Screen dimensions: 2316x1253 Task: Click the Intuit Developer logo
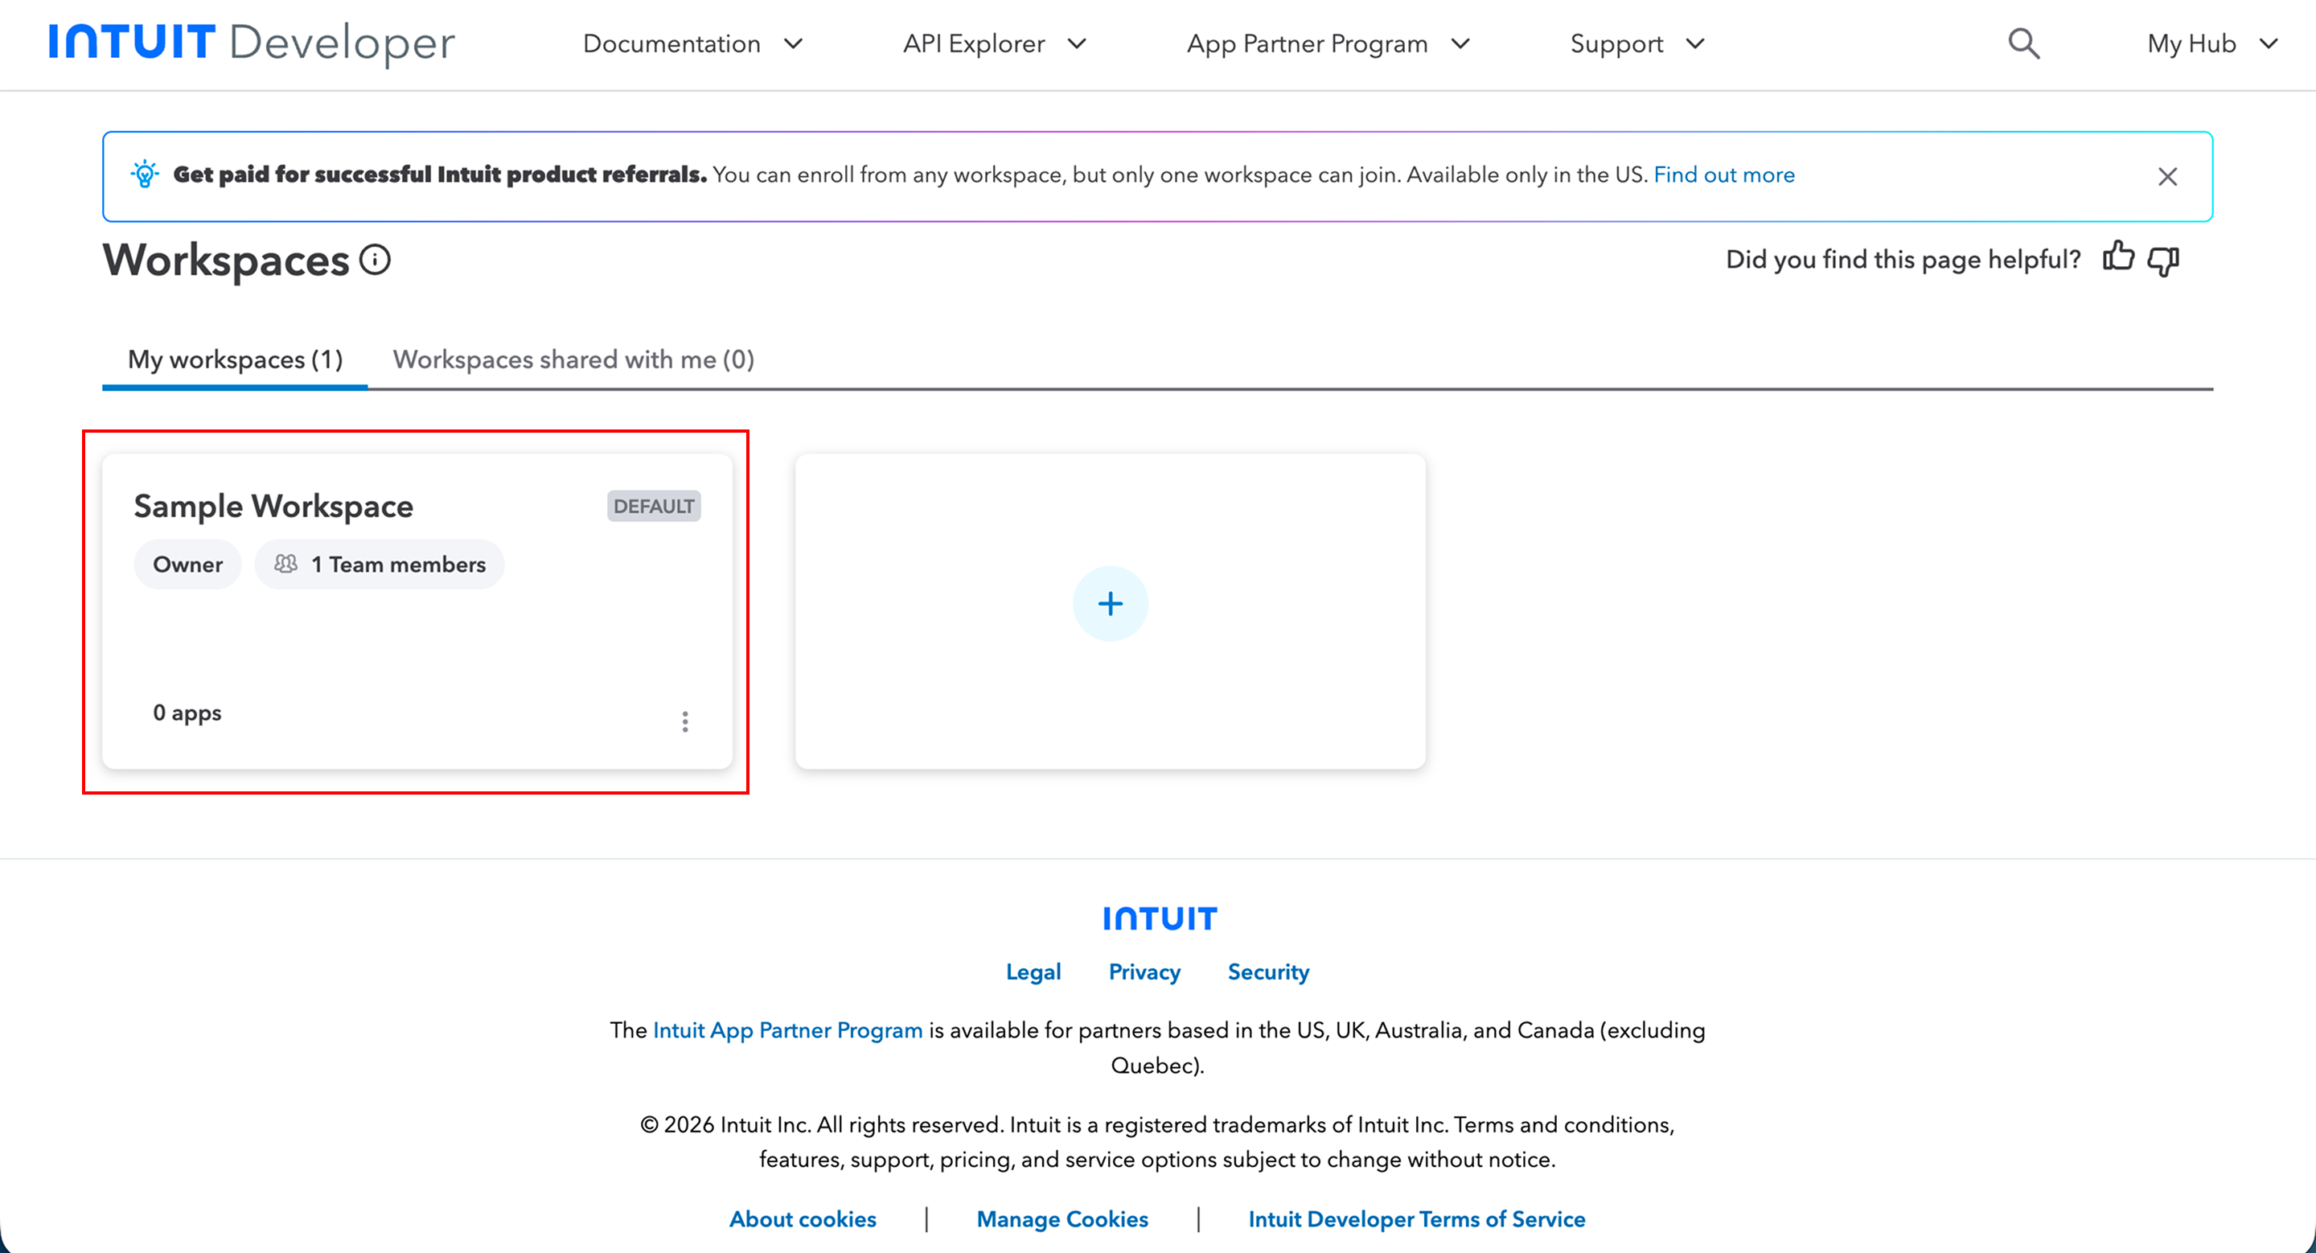pyautogui.click(x=252, y=43)
